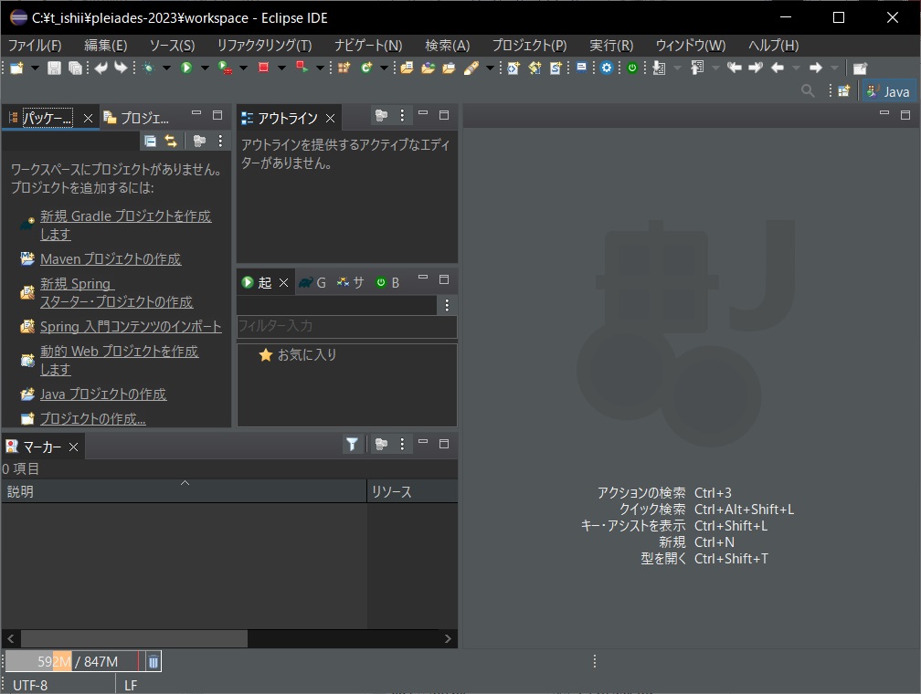Viewport: 921px width, 694px height.
Task: Click 新規 Spring スターター・プロジェクトの作成 link
Action: coord(116,292)
